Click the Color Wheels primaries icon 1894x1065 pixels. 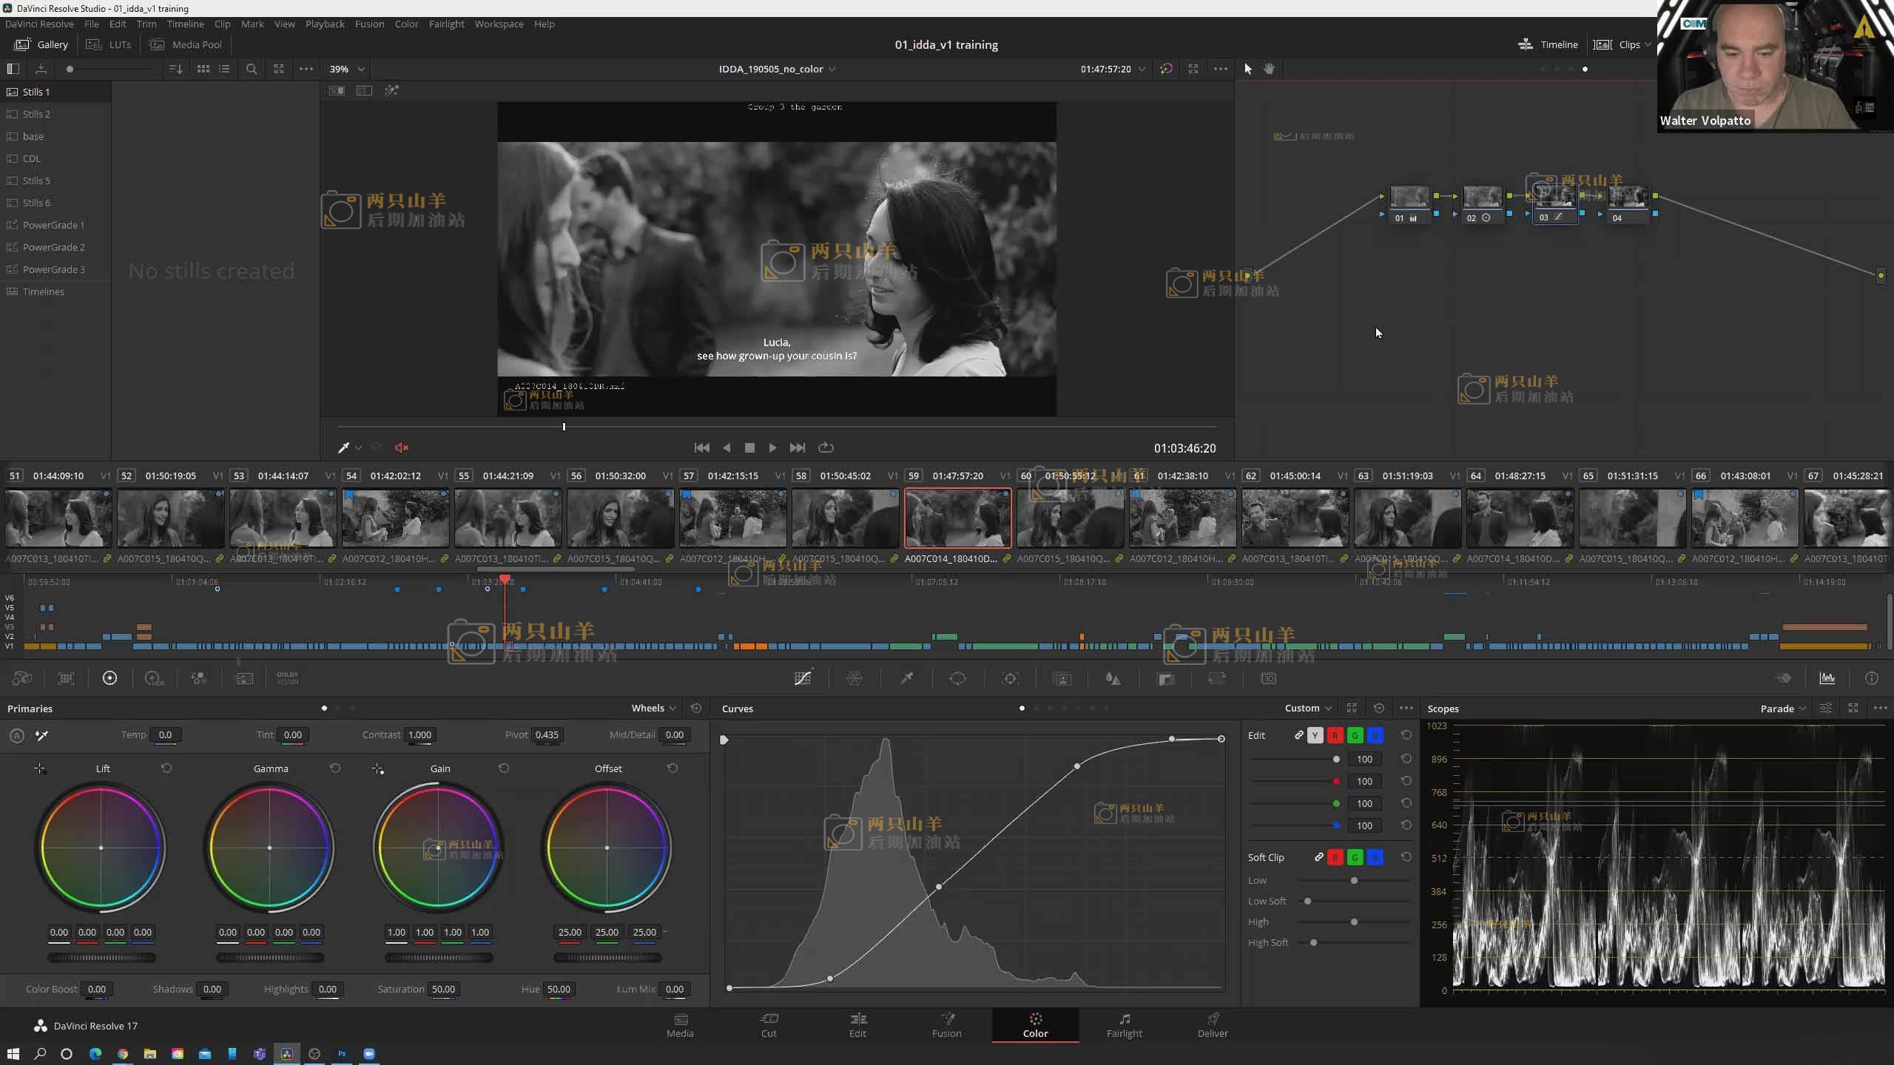click(x=109, y=678)
